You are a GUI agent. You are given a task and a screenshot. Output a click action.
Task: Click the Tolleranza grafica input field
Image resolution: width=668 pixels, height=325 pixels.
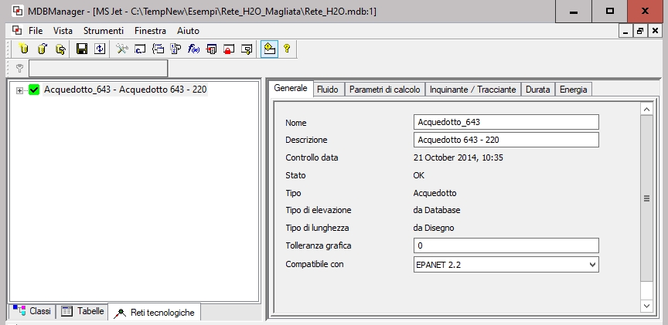[506, 245]
